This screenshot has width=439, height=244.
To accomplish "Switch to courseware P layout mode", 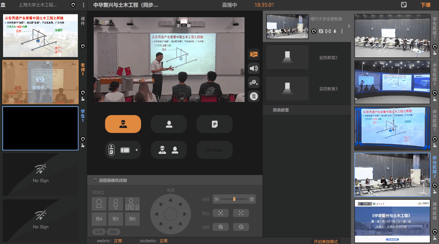I will [x=214, y=124].
